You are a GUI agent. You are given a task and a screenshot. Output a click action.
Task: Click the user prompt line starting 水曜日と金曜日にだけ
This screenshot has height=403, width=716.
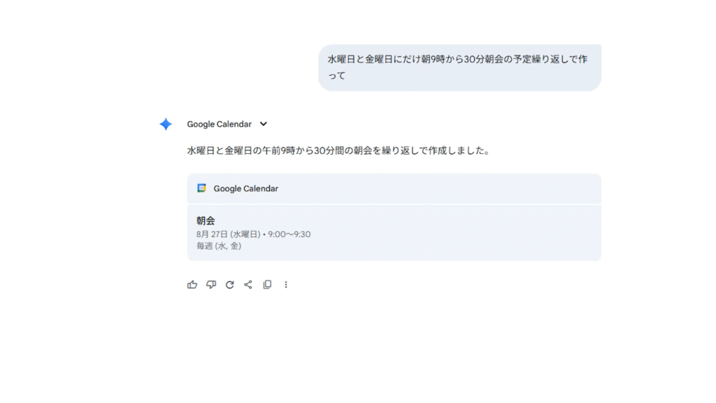(x=457, y=59)
